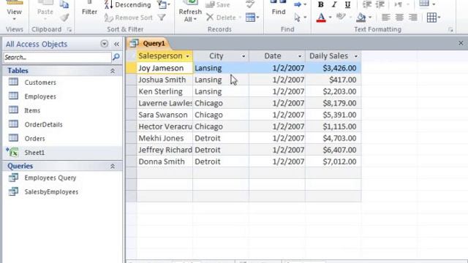Collapse the Queries group
Viewport: 468px width, 263px height.
click(113, 167)
